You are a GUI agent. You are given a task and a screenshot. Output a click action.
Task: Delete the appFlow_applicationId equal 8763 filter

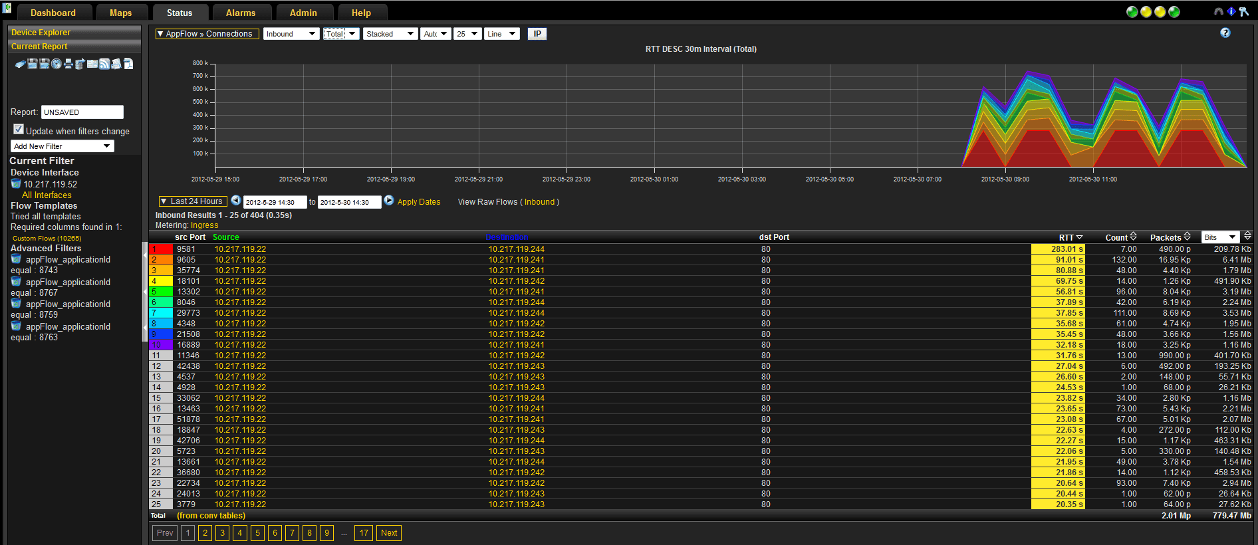(x=16, y=326)
